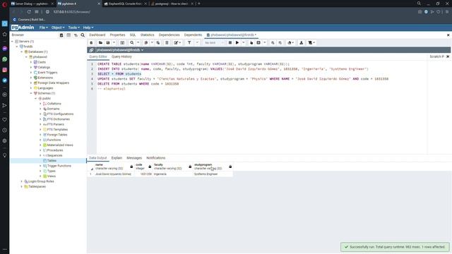452x254 pixels.
Task: Click the connection status link icon
Action: click(91, 50)
